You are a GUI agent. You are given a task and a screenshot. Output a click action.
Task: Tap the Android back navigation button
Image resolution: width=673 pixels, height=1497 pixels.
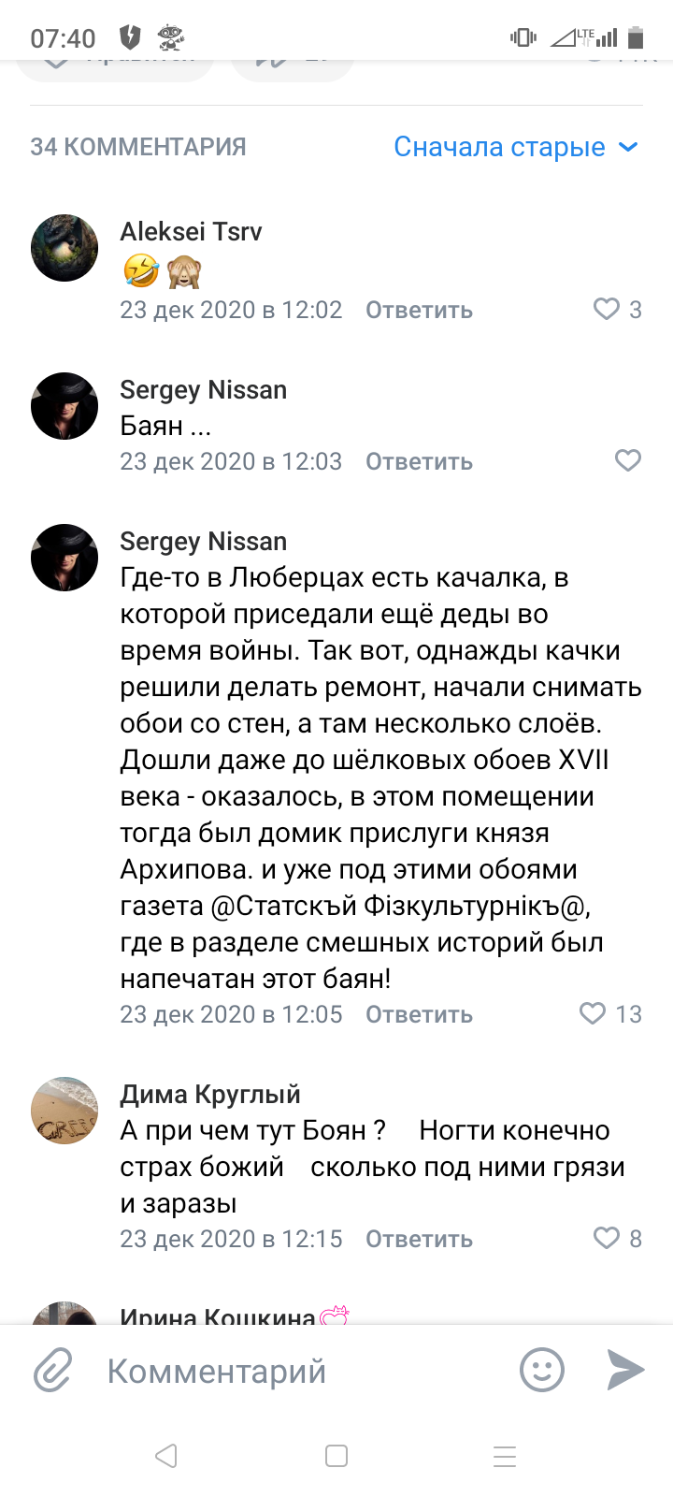click(166, 1456)
